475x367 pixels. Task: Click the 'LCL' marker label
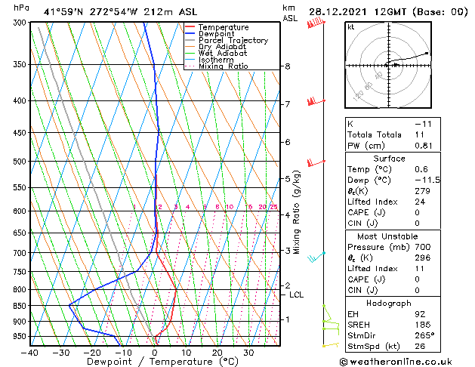pos(296,295)
